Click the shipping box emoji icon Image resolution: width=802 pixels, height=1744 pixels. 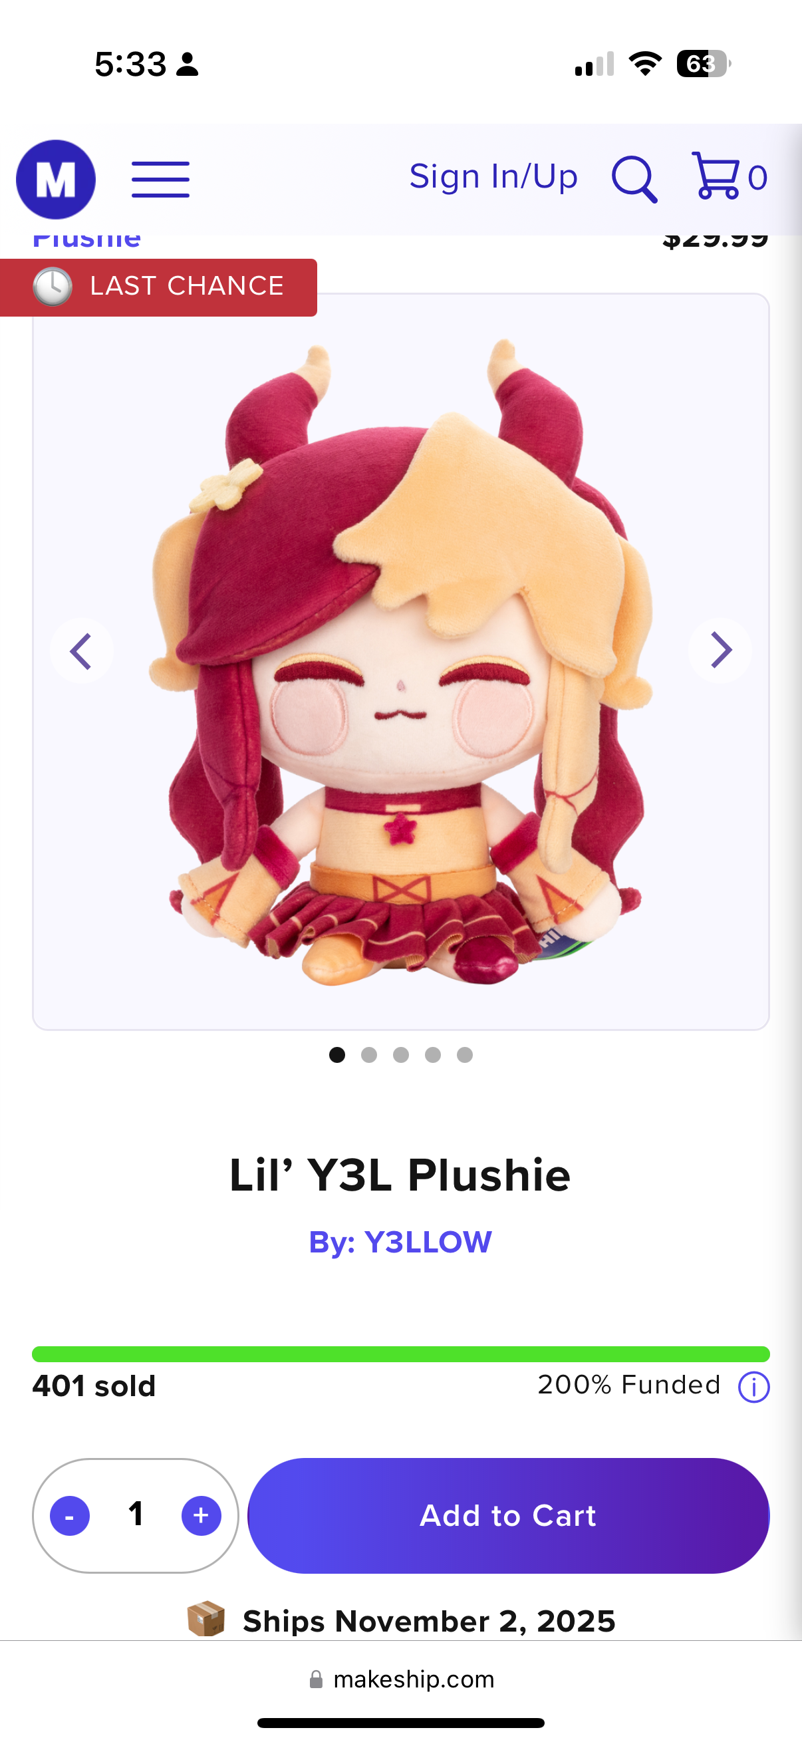(x=205, y=1619)
